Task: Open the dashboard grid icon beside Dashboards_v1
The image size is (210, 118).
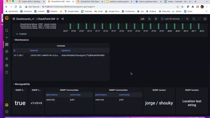Action: tap(14, 19)
